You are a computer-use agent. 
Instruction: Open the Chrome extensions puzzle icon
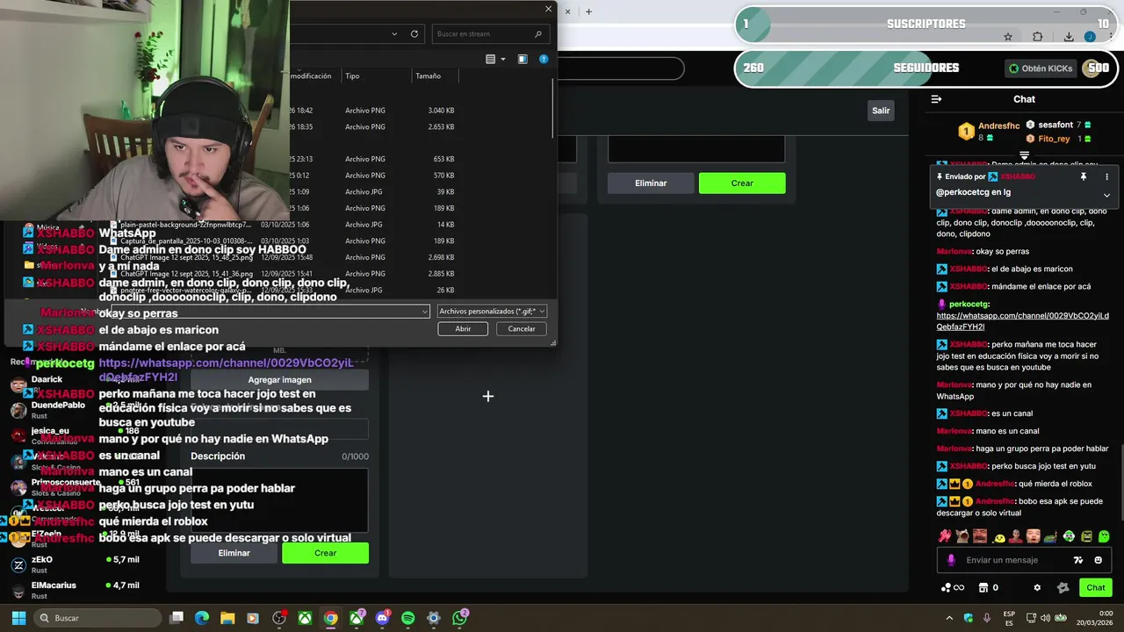[x=1038, y=37]
